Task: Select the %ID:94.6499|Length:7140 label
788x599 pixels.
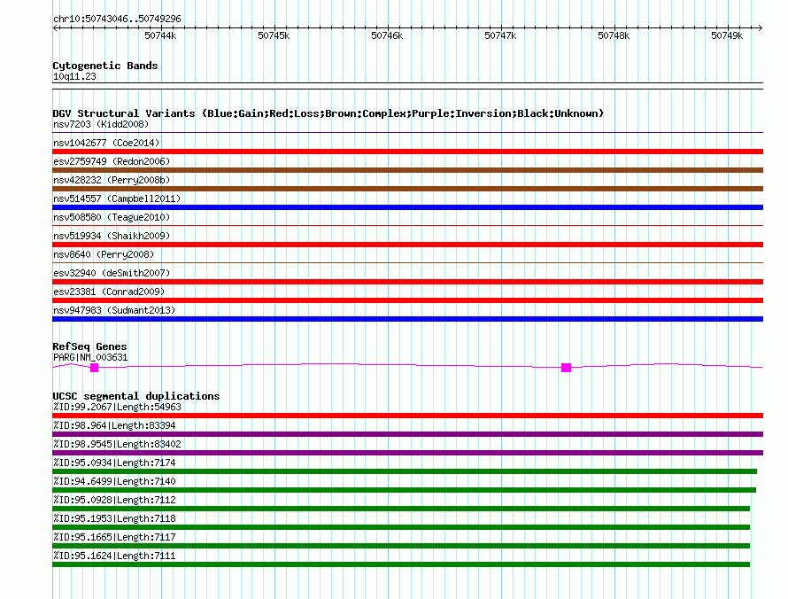Action: point(114,481)
